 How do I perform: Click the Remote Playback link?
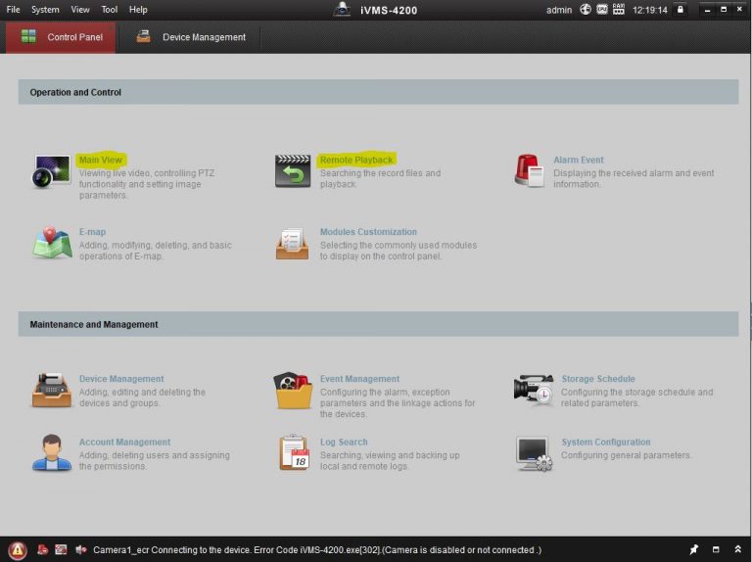(x=356, y=160)
